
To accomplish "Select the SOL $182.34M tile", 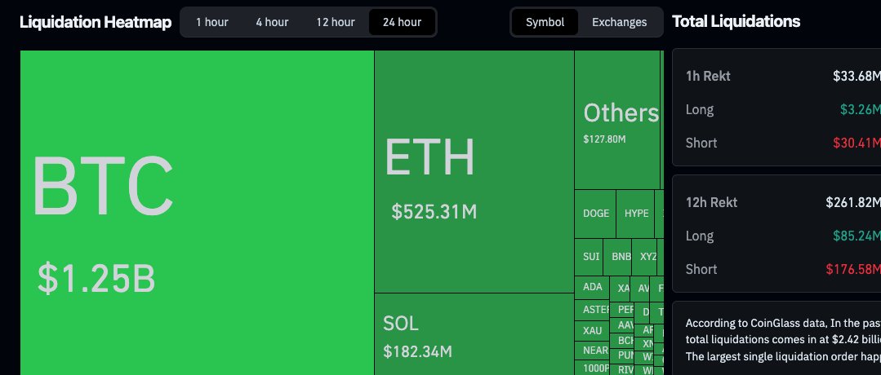I will 474,334.
